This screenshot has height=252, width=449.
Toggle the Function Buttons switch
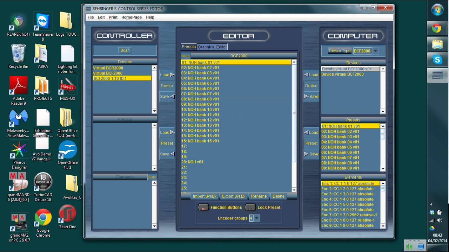point(203,208)
